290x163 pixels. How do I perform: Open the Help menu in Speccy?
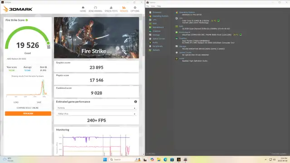[159, 6]
